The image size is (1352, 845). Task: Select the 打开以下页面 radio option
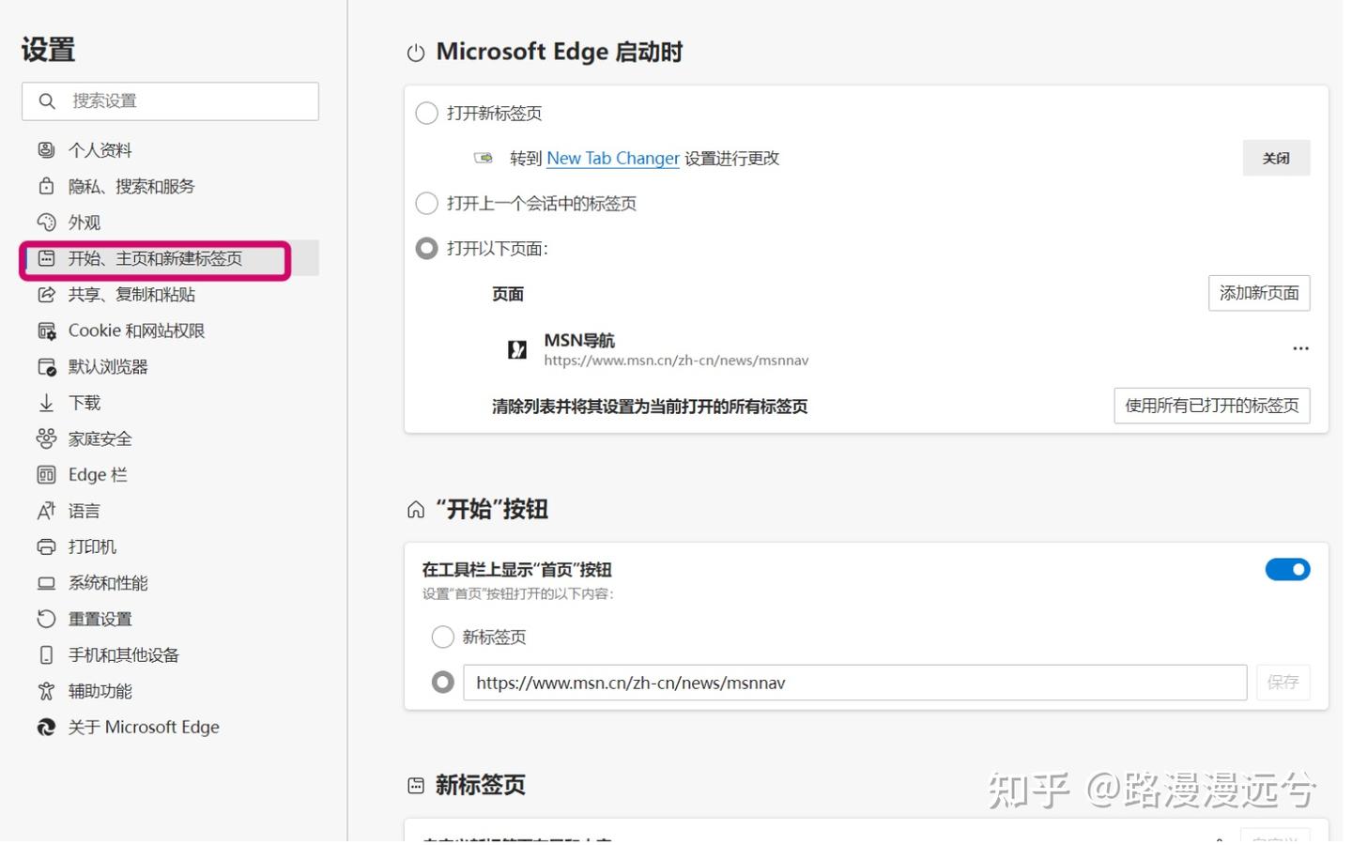[426, 248]
